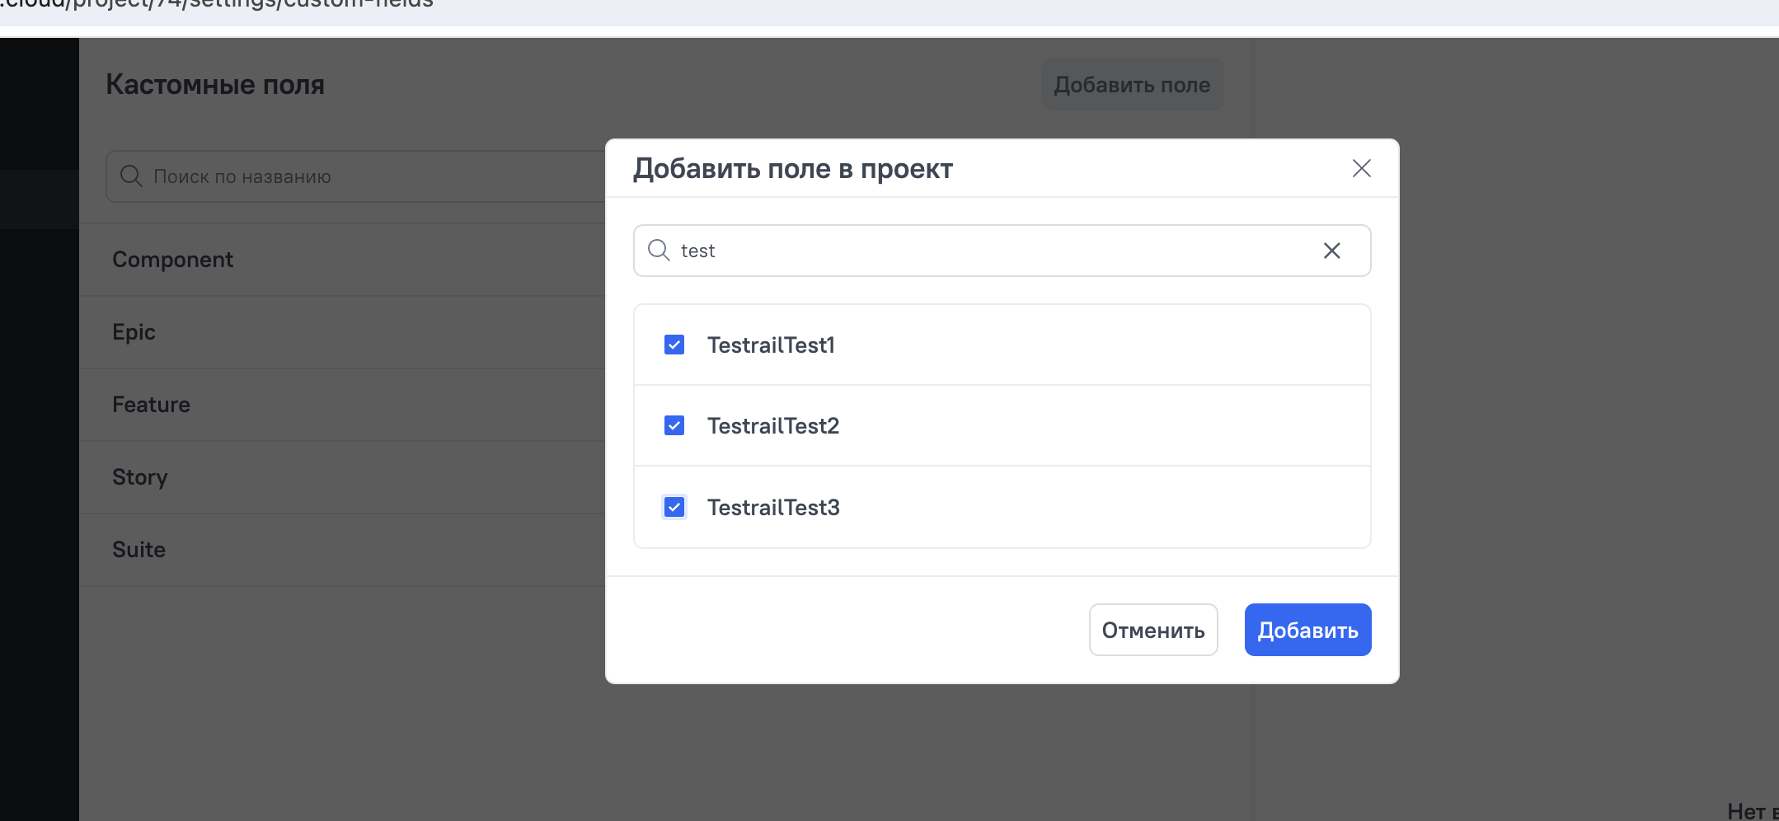Select the Epic custom field row
This screenshot has height=821, width=1779.
(x=342, y=332)
